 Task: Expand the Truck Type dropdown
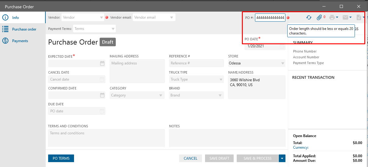(221, 80)
